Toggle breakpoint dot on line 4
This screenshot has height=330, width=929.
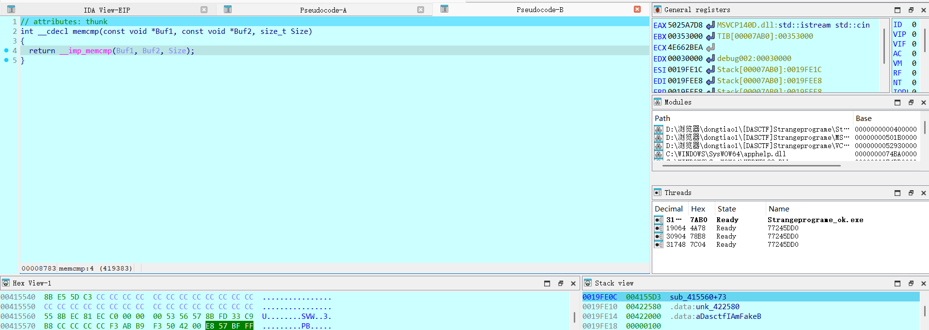click(6, 50)
